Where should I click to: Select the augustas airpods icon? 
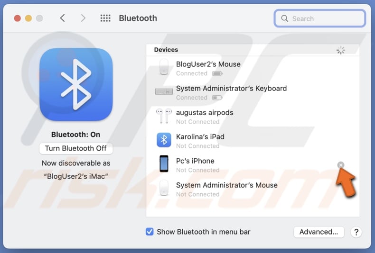click(164, 116)
